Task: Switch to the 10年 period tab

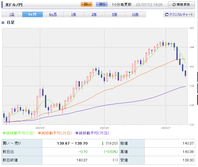Action: (x=135, y=15)
